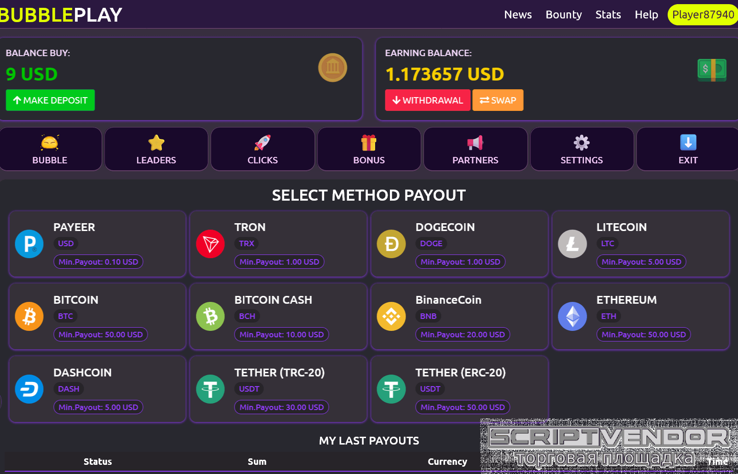Click Min.Payout: 0.10 USD badge
The height and width of the screenshot is (474, 738).
coord(98,262)
